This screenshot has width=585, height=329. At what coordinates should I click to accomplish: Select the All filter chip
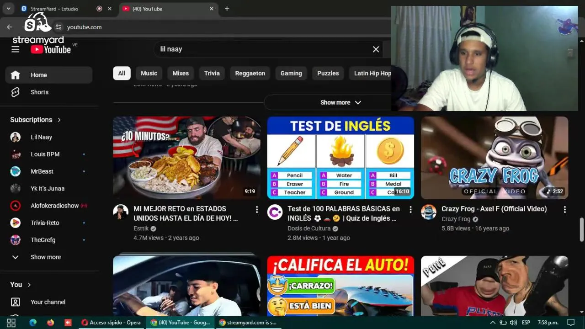click(122, 73)
